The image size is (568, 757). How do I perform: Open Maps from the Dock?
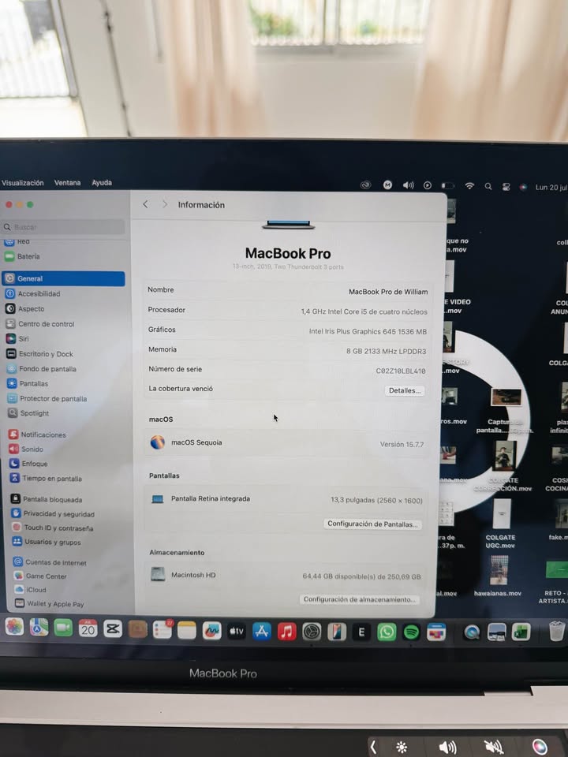tap(39, 627)
